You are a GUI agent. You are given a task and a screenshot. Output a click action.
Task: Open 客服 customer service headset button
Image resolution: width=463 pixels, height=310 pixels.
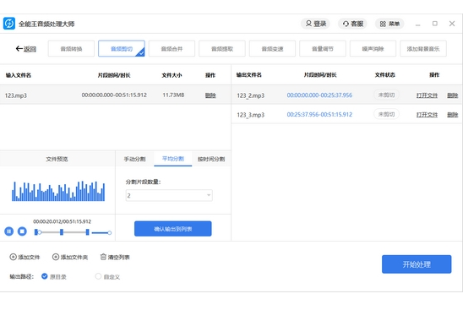pyautogui.click(x=352, y=24)
